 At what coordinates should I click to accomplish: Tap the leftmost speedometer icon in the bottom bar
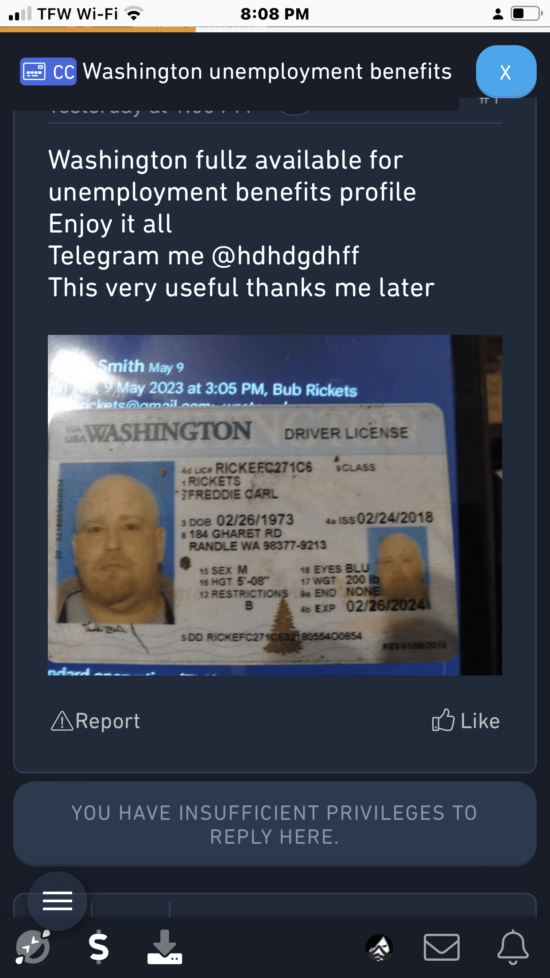click(x=32, y=947)
